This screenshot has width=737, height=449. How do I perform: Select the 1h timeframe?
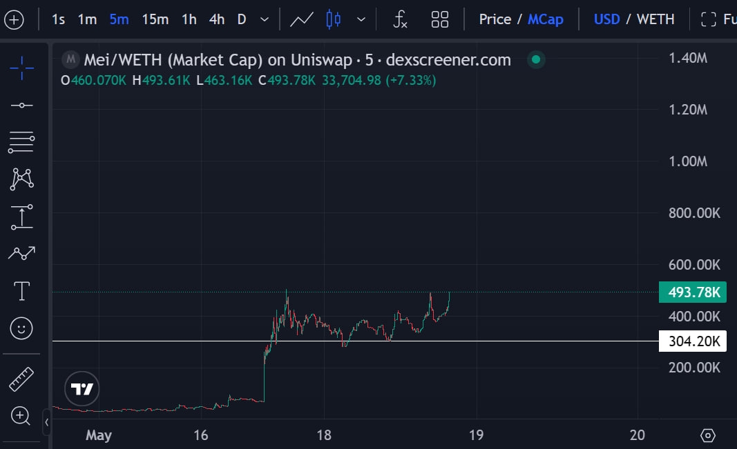coord(189,20)
